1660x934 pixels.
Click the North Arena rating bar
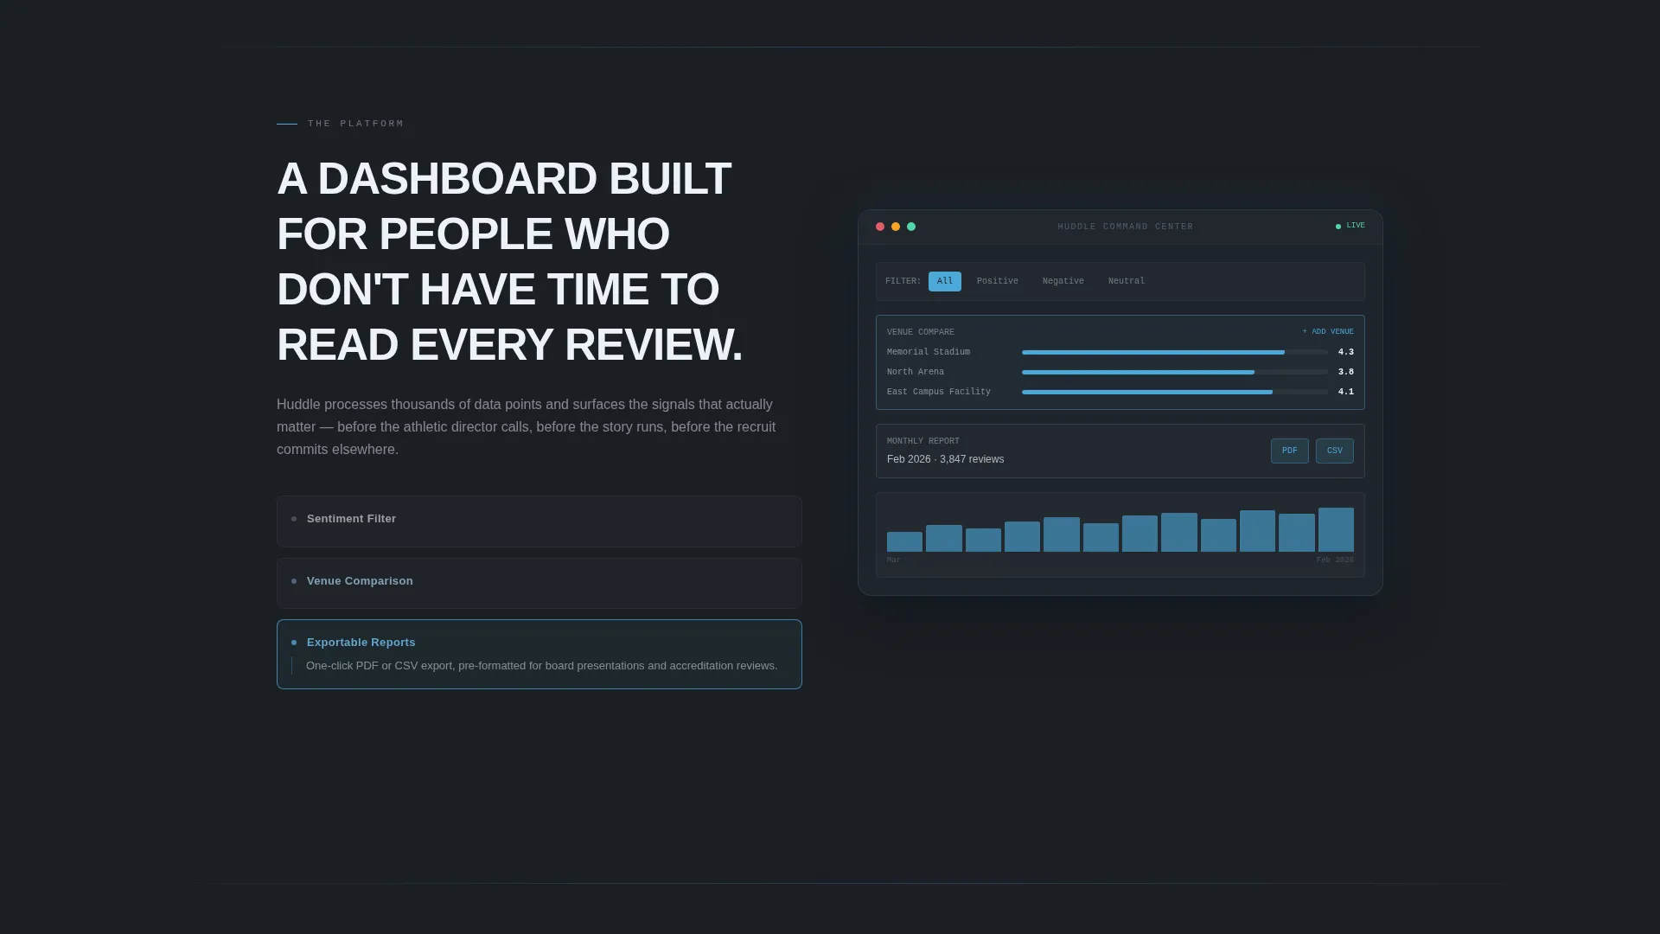pyautogui.click(x=1174, y=372)
